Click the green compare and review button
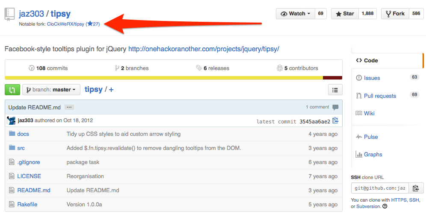 click(12, 90)
